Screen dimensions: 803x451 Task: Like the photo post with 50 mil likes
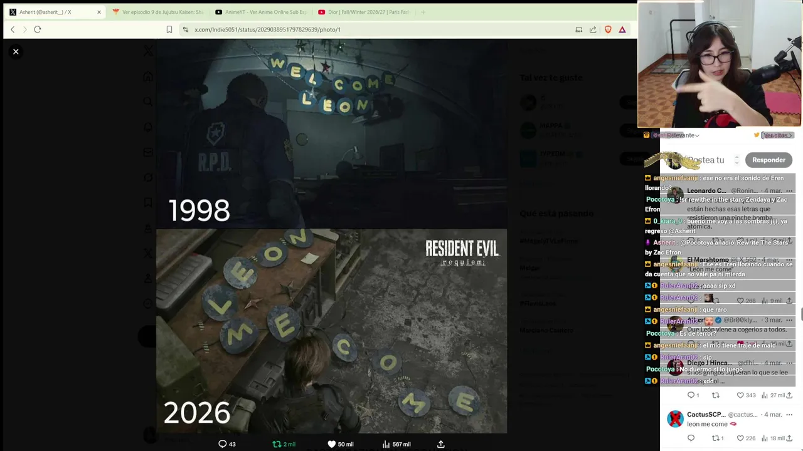tap(340, 444)
